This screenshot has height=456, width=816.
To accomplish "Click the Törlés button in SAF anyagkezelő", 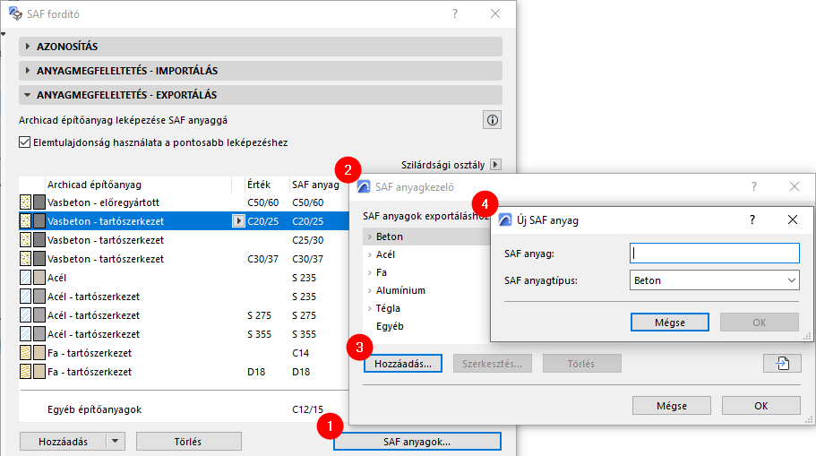I will click(581, 364).
